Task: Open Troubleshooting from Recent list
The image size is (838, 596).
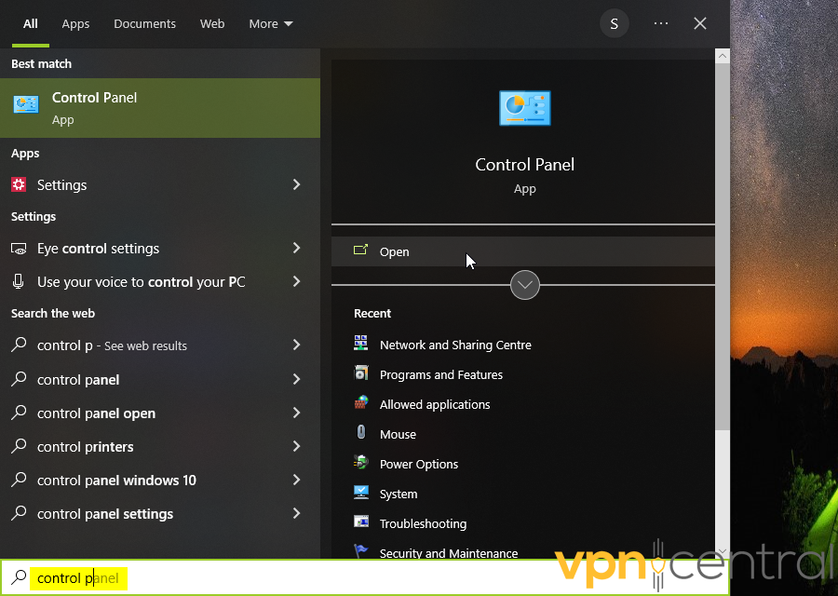Action: (423, 524)
